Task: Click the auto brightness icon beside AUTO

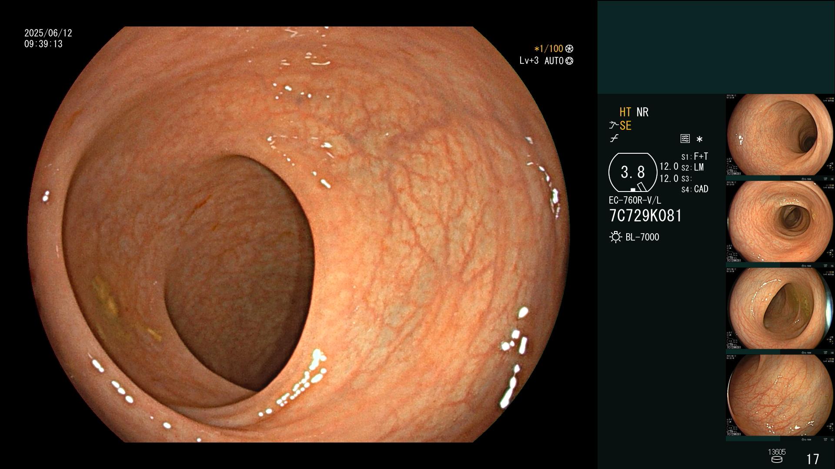Action: pyautogui.click(x=569, y=61)
